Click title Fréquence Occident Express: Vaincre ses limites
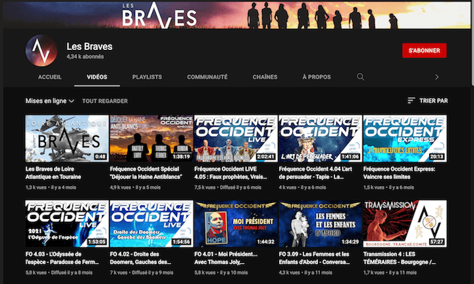Viewport: 474px width, 284px height. (400, 173)
